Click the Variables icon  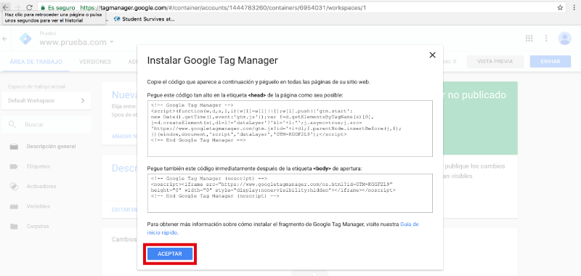[x=14, y=206]
